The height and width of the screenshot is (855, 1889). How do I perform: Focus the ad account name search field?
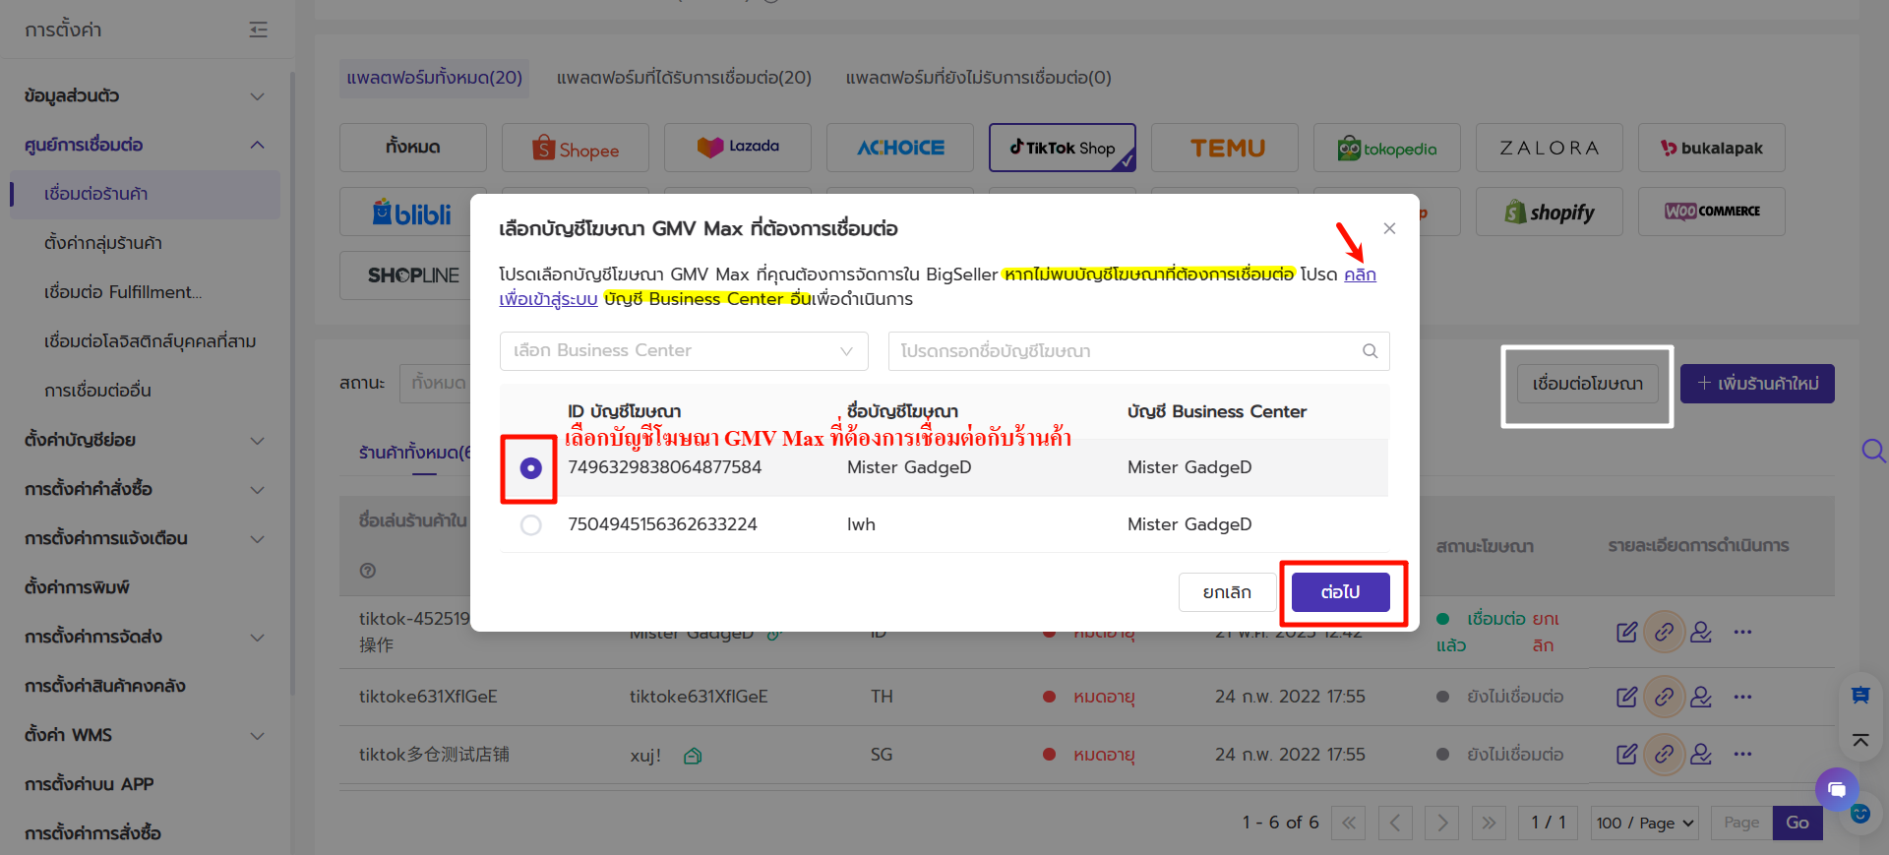pyautogui.click(x=1138, y=351)
